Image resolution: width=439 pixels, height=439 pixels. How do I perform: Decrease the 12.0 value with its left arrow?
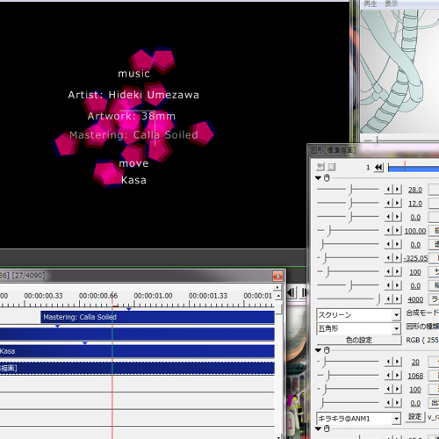(388, 203)
